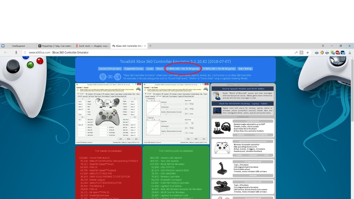Open the yellow circle extension icon
Viewport: 354px width, 199px height.
click(322, 52)
